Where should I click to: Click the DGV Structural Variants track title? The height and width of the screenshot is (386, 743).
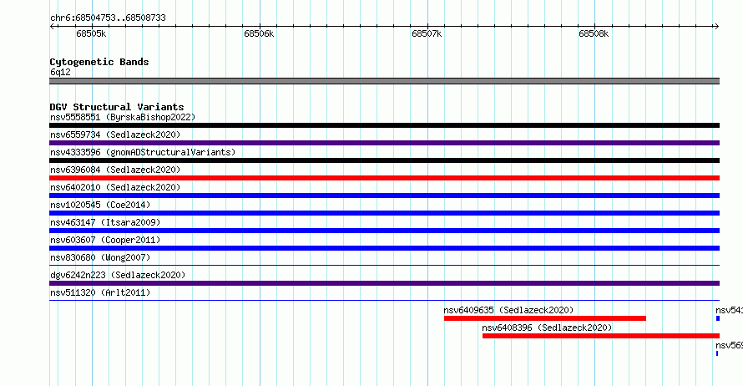117,107
